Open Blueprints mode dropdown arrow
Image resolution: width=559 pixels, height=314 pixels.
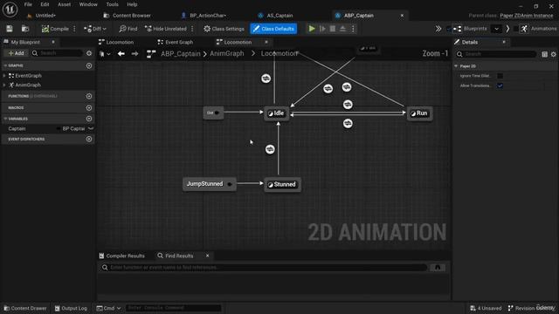496,29
